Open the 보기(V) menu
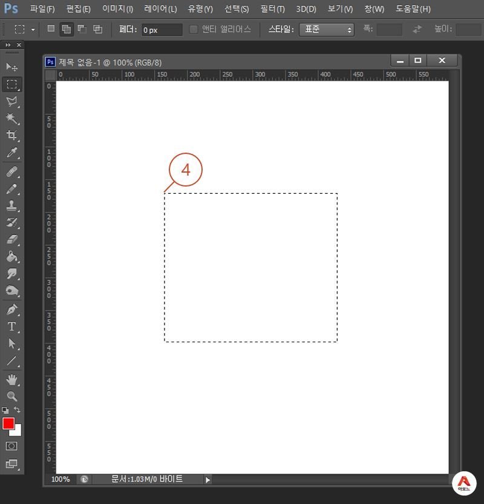 (x=340, y=8)
